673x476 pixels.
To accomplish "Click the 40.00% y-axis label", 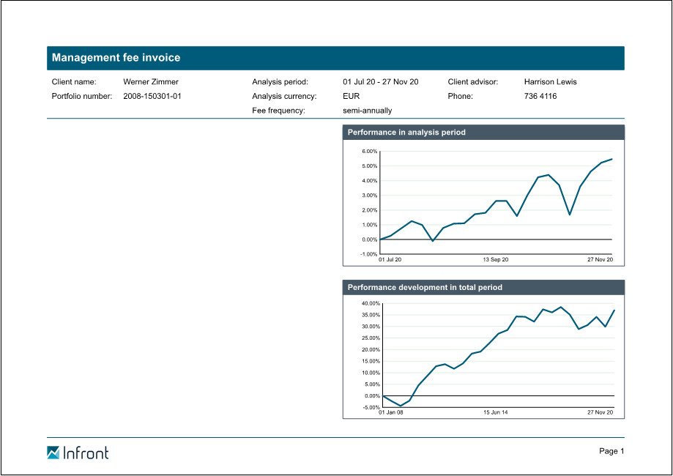I will click(371, 303).
